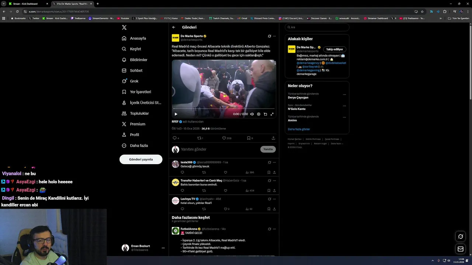This screenshot has width=472, height=265.
Task: Focus the Ara search box
Action: (x=317, y=27)
